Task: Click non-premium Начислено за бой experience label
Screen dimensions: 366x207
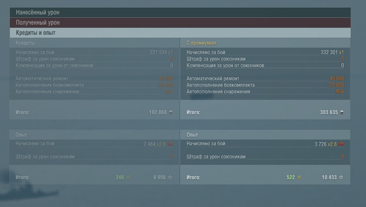Action: point(35,143)
